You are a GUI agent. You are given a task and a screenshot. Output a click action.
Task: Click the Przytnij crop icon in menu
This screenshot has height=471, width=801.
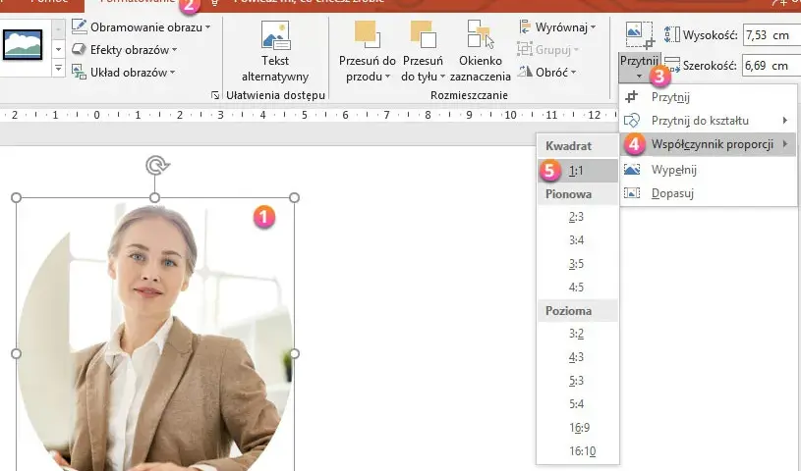click(x=632, y=97)
